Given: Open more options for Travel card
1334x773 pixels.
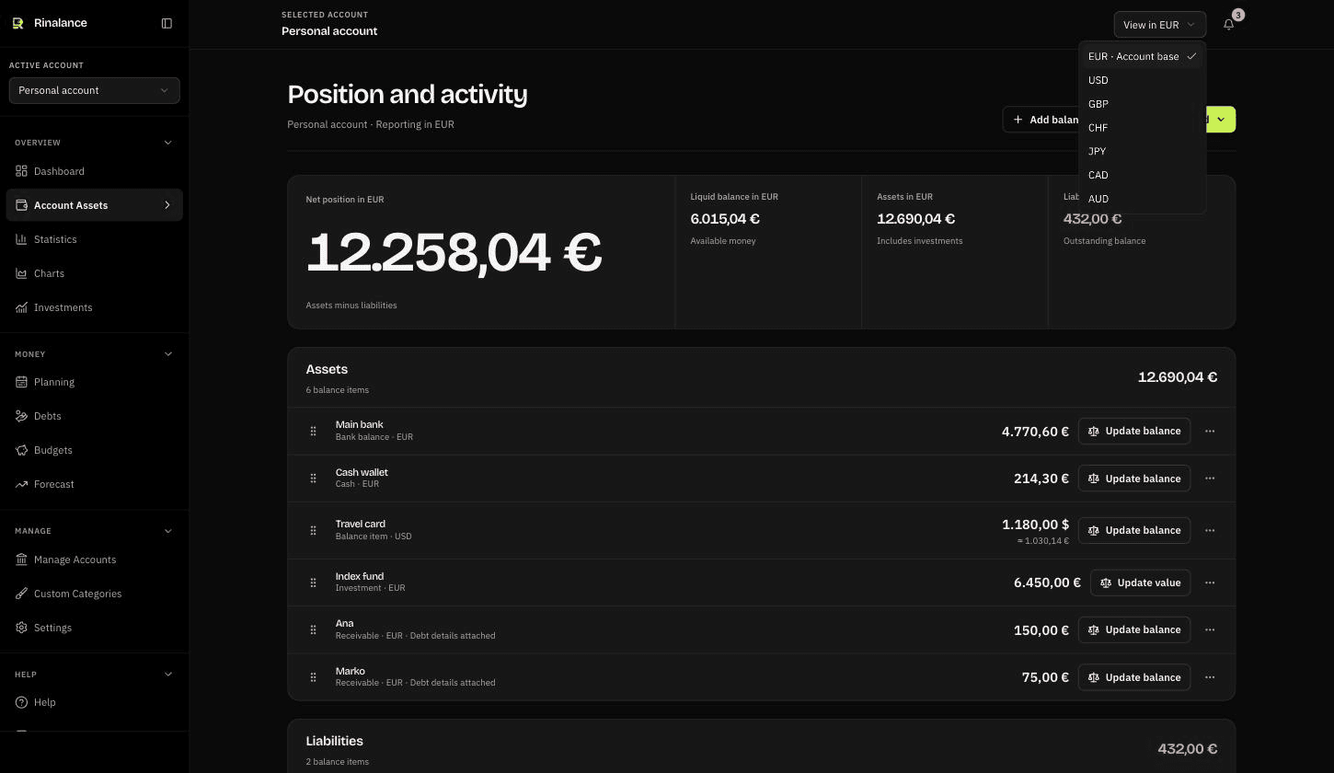Looking at the screenshot, I should pyautogui.click(x=1210, y=530).
